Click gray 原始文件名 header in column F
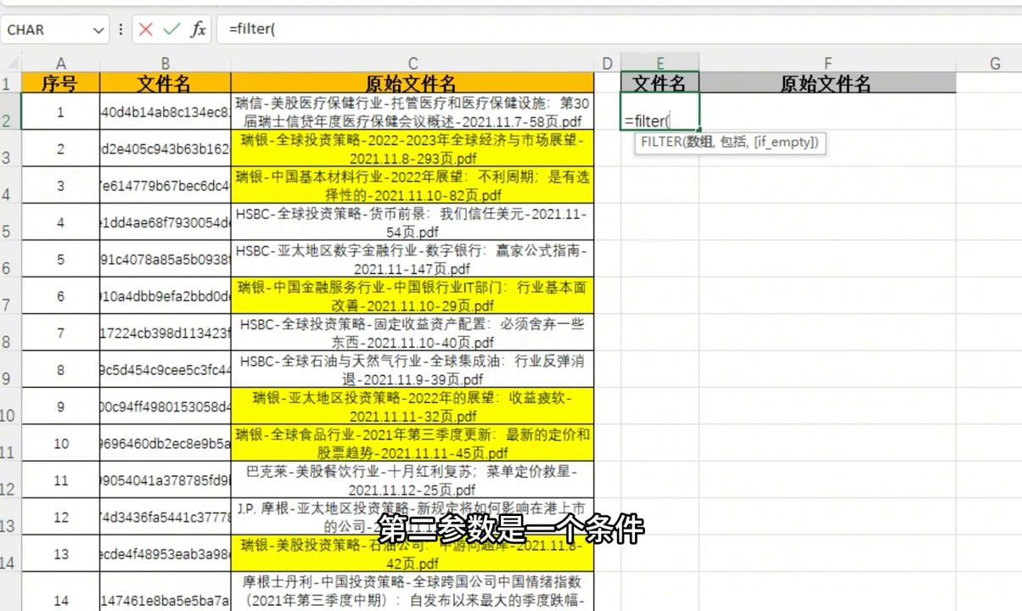The height and width of the screenshot is (611, 1022). click(x=827, y=83)
